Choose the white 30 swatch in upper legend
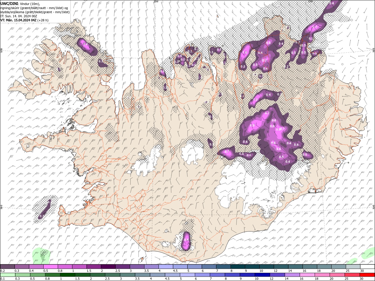The image size is (375, 281). coord(368,267)
